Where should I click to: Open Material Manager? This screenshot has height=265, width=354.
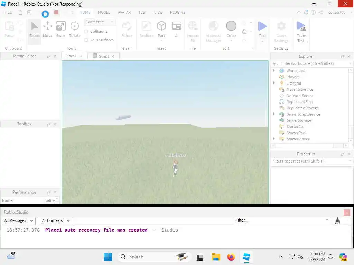(x=214, y=31)
